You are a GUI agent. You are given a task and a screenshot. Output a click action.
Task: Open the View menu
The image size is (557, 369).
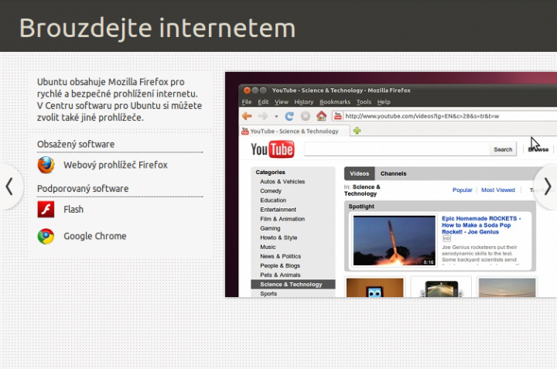[x=282, y=102]
